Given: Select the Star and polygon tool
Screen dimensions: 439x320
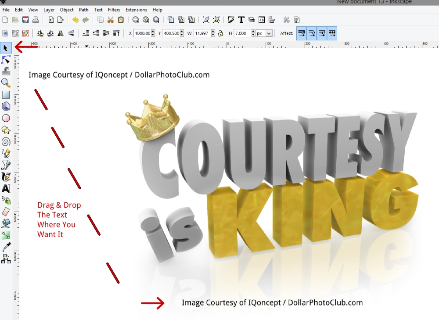Looking at the screenshot, I should pyautogui.click(x=6, y=130).
